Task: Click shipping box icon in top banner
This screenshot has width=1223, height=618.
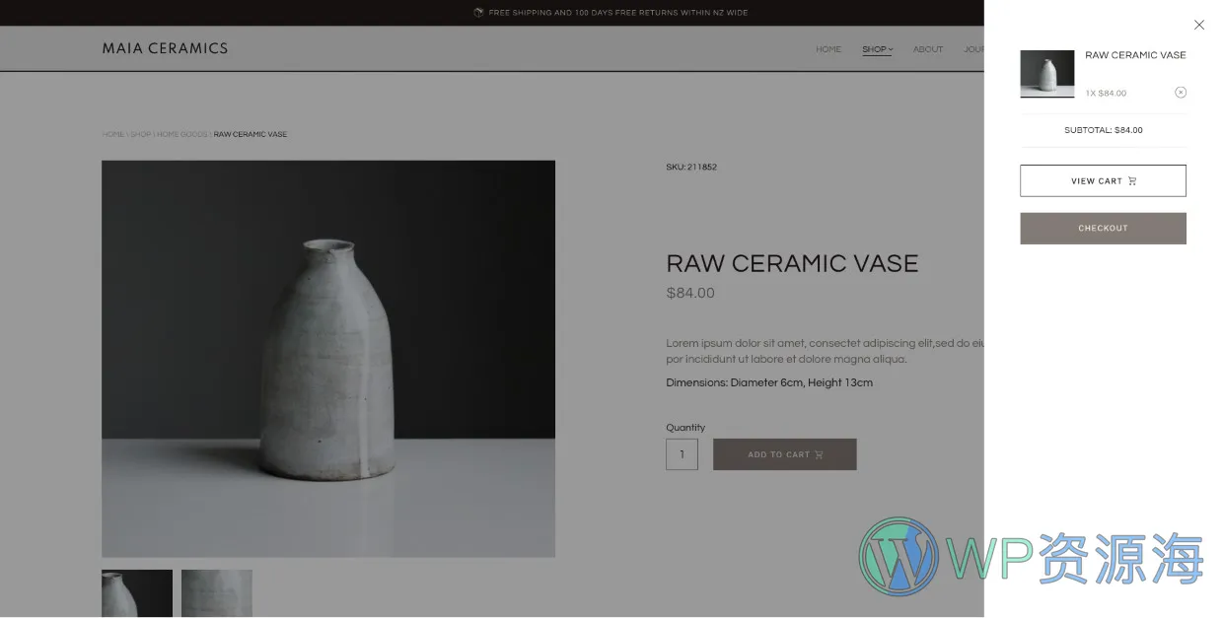Action: point(478,13)
